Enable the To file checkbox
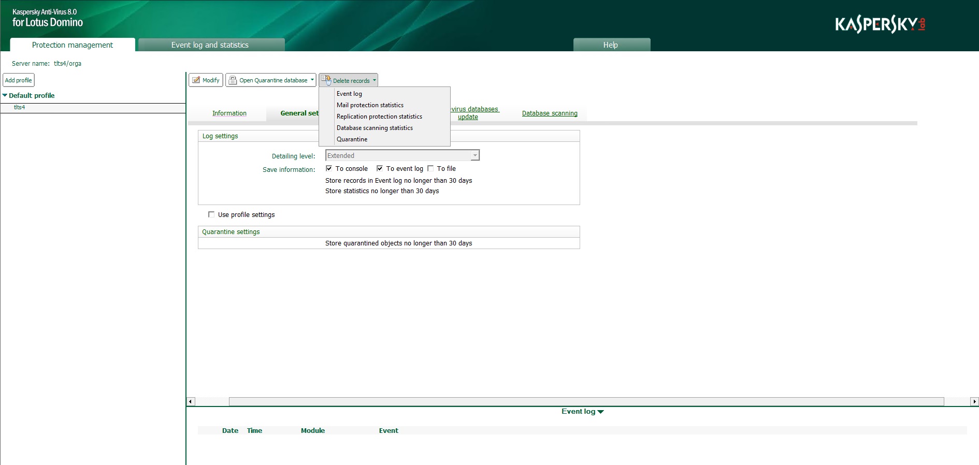The image size is (979, 465). [430, 168]
